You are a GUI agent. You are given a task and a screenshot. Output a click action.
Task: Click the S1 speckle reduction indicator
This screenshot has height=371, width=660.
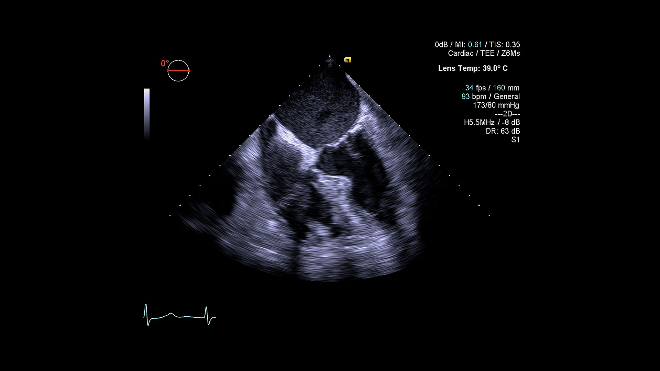516,139
